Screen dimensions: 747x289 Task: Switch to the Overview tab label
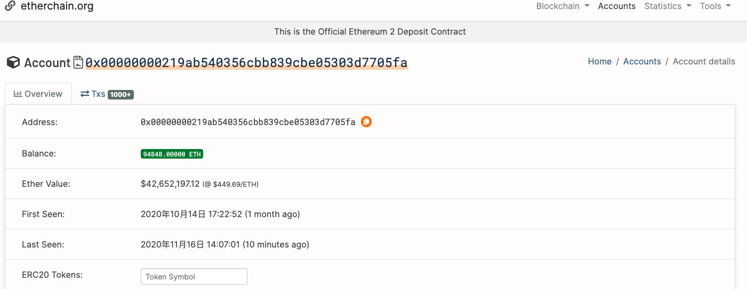pyautogui.click(x=43, y=94)
